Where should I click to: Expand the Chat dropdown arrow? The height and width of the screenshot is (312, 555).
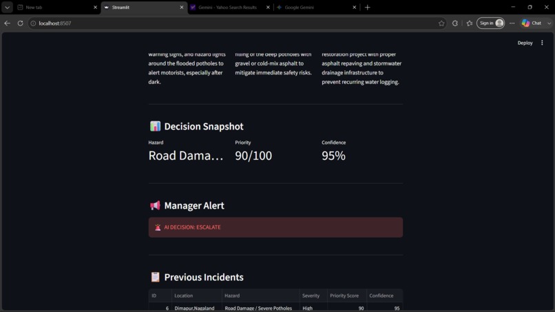pos(549,23)
